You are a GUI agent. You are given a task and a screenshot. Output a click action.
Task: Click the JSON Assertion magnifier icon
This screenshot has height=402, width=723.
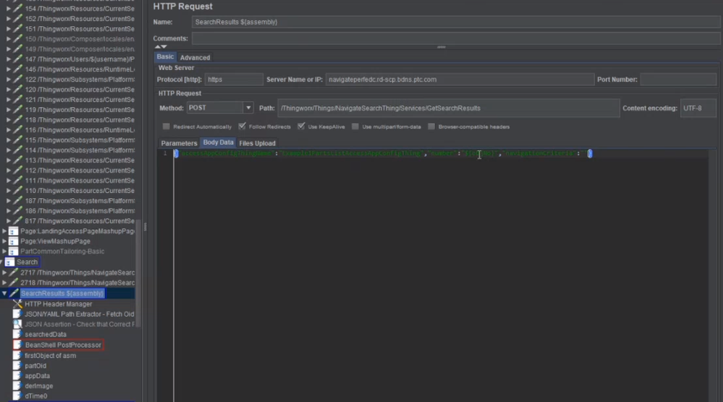click(x=17, y=324)
